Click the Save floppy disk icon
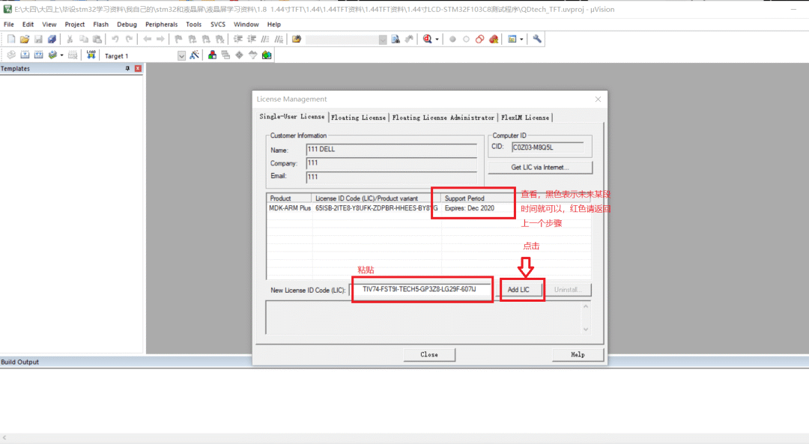Image resolution: width=809 pixels, height=444 pixels. click(38, 39)
